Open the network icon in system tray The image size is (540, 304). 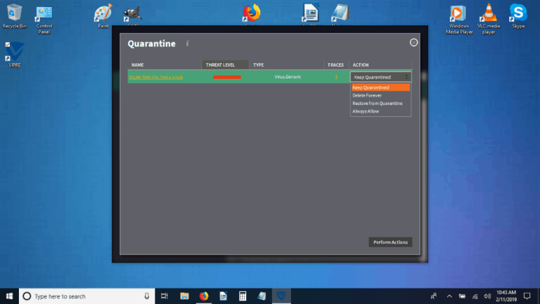475,296
